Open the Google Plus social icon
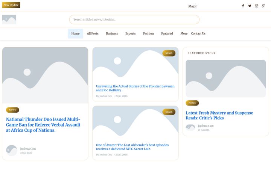 (263, 6)
